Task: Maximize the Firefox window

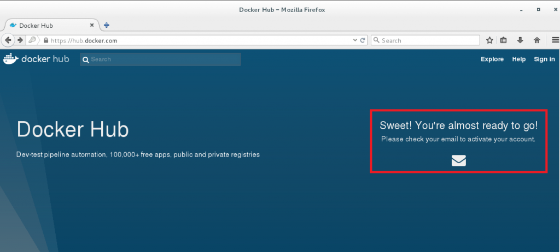Action: [x=539, y=10]
